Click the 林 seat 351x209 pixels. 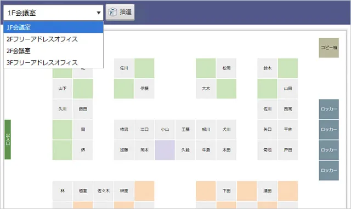coord(63,191)
